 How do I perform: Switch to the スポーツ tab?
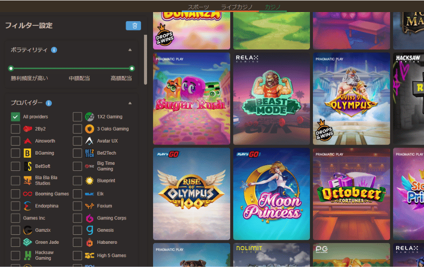pos(199,7)
